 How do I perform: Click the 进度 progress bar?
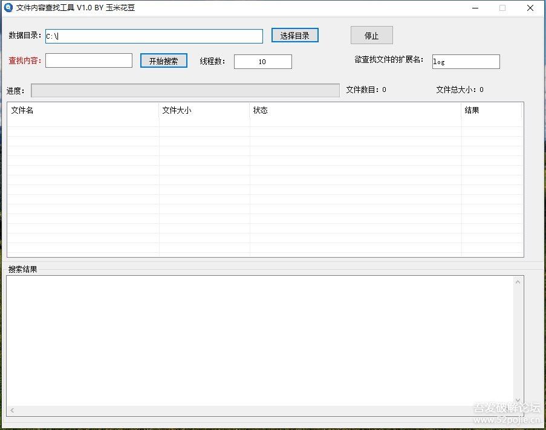click(x=185, y=90)
